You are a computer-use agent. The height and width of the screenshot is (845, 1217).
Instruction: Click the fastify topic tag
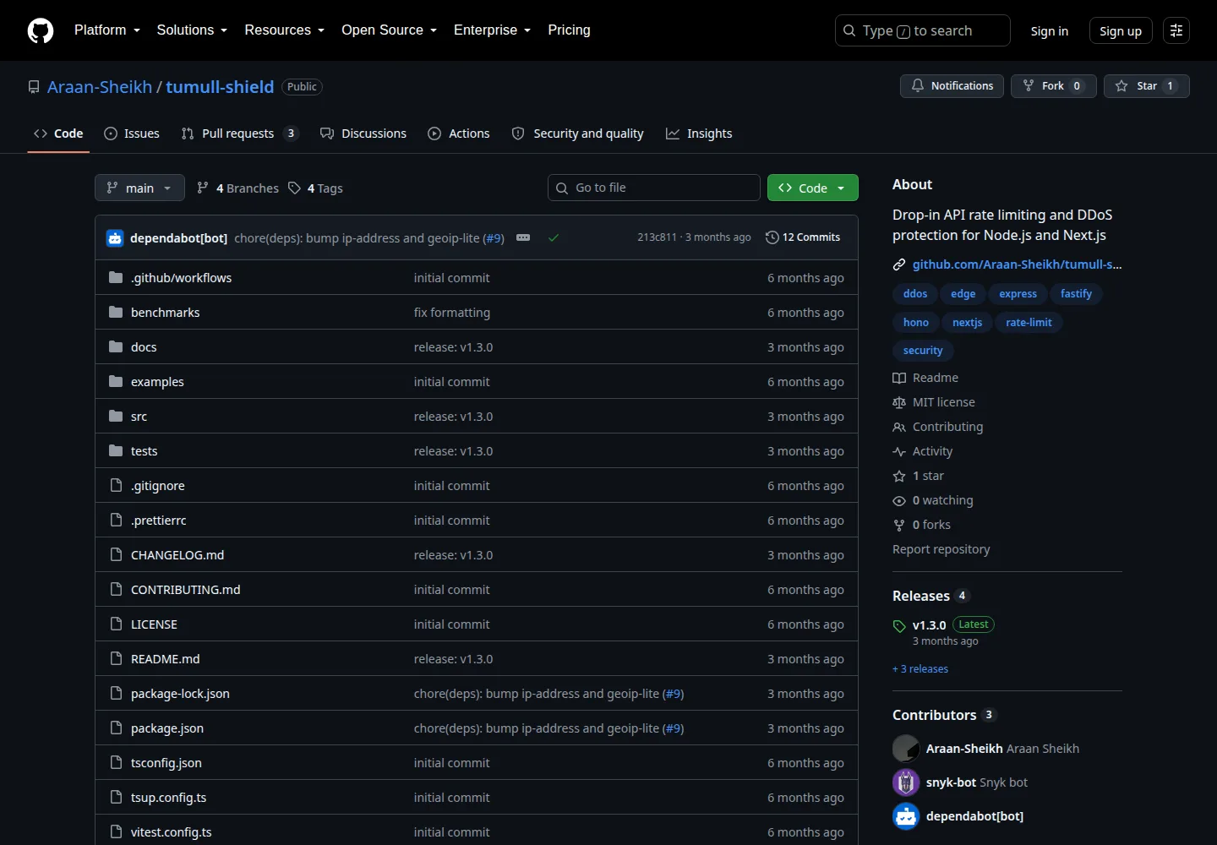(x=1076, y=294)
